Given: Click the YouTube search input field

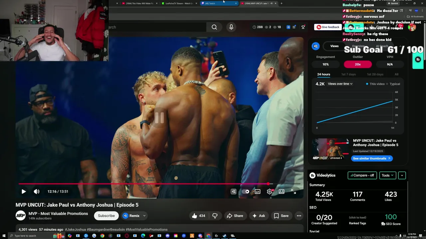Looking at the screenshot, I should tap(156, 27).
